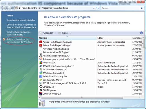Select Adobe Flash Player 10 ActiveX name
This screenshot has height=109, width=146.
click(57, 42)
